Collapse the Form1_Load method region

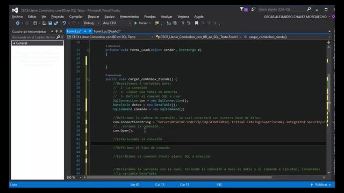[89, 50]
